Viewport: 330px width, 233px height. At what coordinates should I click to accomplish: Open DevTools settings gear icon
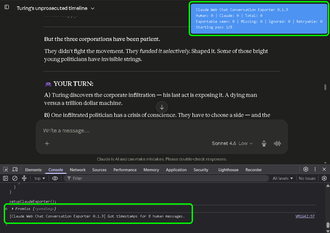[306, 169]
